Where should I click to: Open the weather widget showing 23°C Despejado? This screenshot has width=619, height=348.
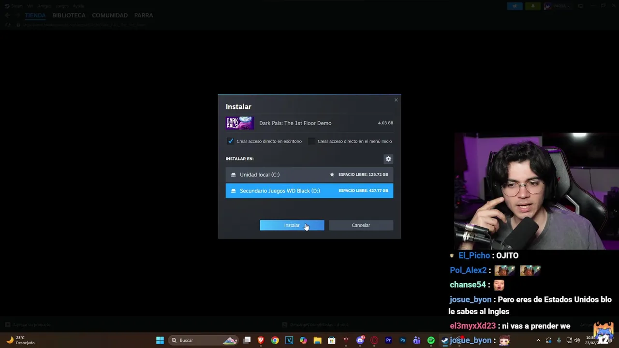click(x=20, y=340)
